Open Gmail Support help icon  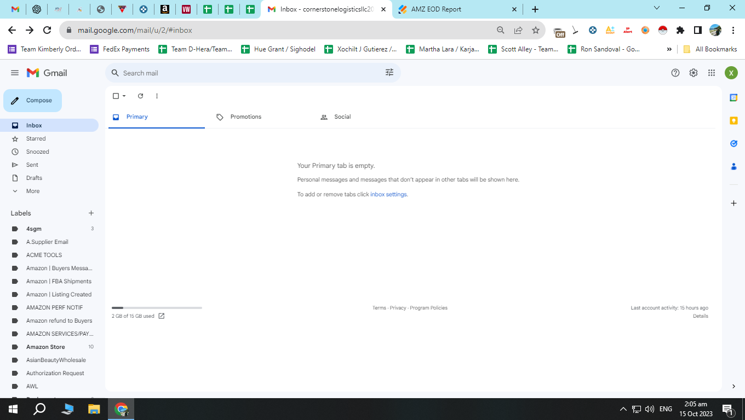coord(675,73)
